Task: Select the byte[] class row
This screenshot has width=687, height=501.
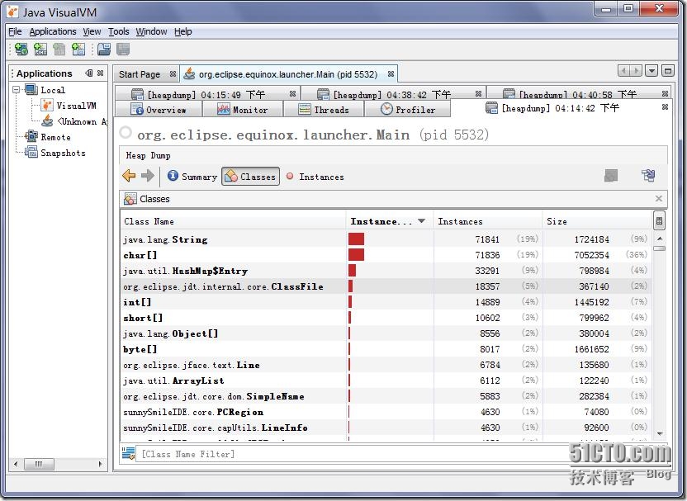Action: 386,349
